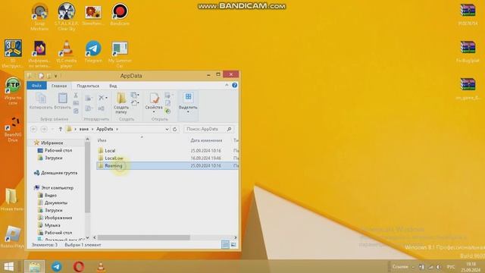This screenshot has height=273, width=485.
Task: Click the taskbar clock and date
Action: tap(471, 267)
